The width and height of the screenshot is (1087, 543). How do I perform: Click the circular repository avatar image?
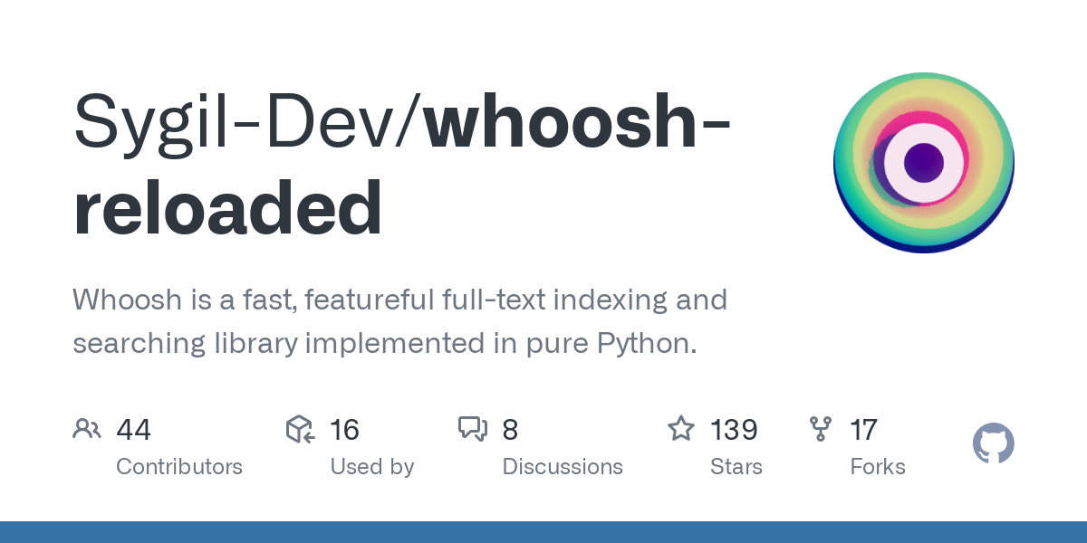pyautogui.click(x=923, y=163)
